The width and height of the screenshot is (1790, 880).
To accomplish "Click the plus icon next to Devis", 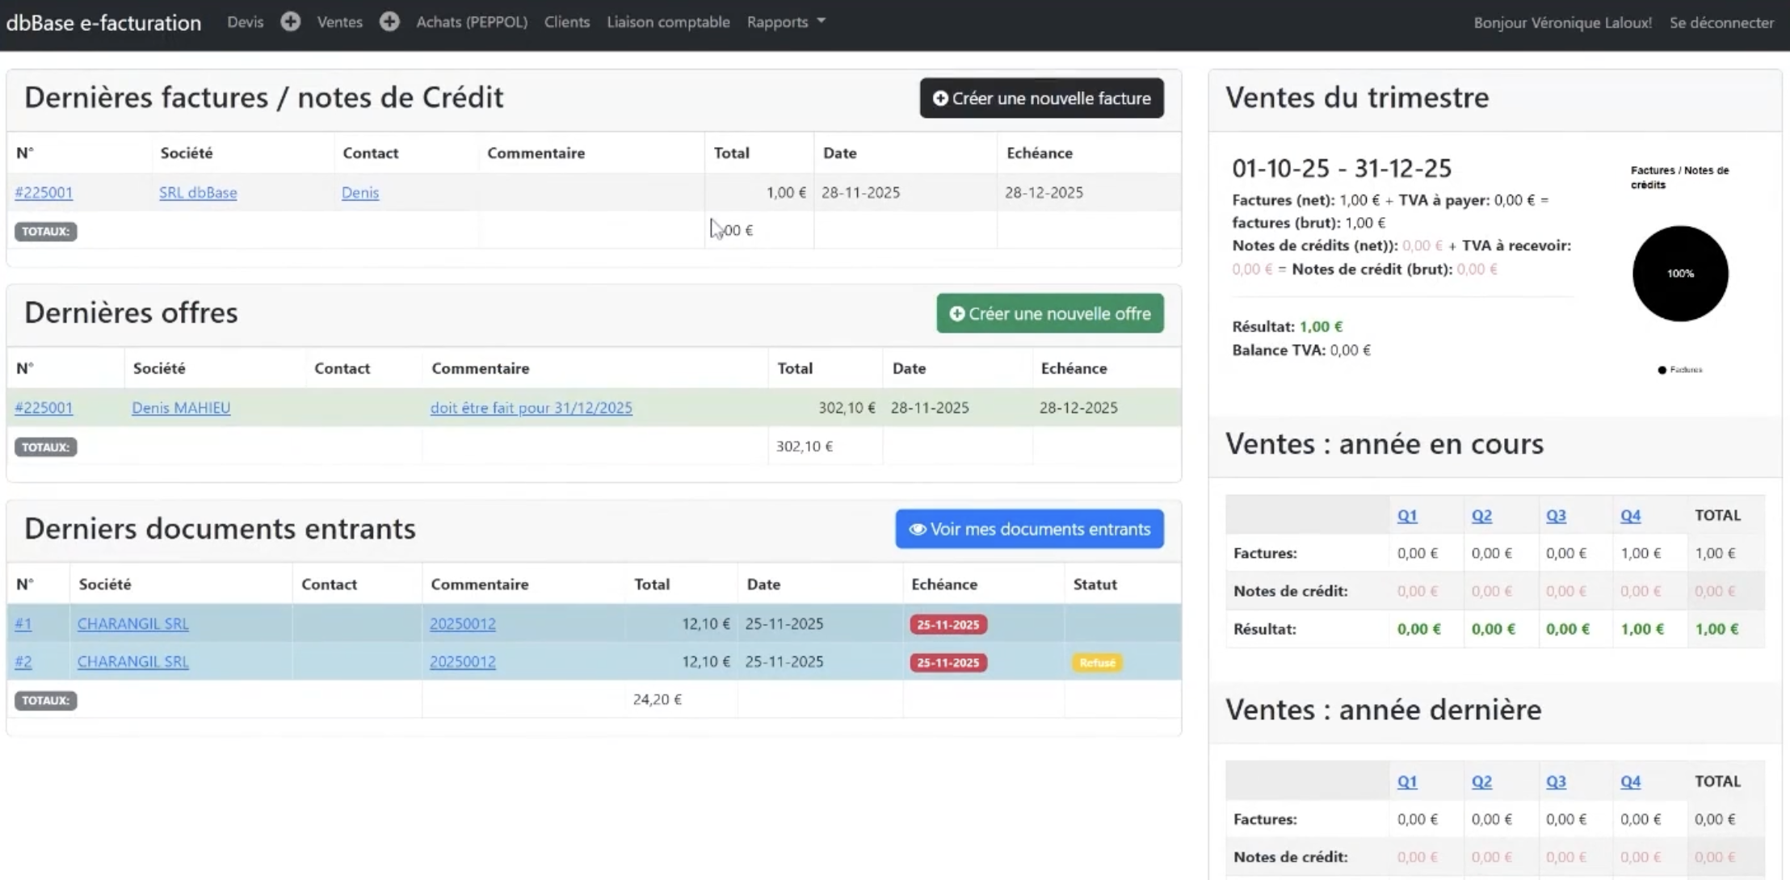I will [x=290, y=22].
